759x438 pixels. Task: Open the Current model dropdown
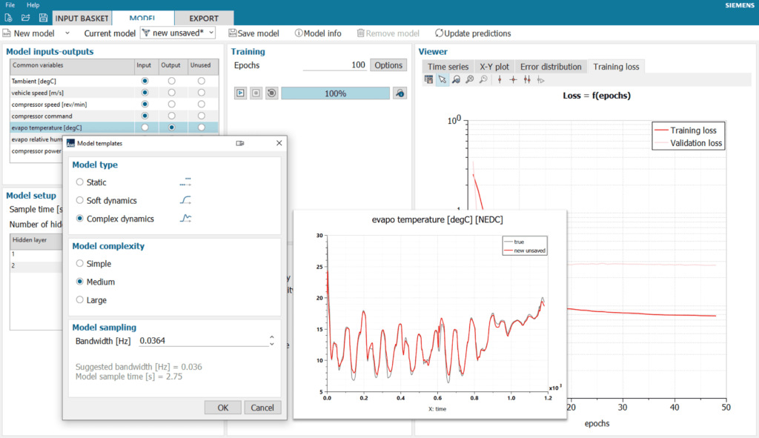coord(178,33)
